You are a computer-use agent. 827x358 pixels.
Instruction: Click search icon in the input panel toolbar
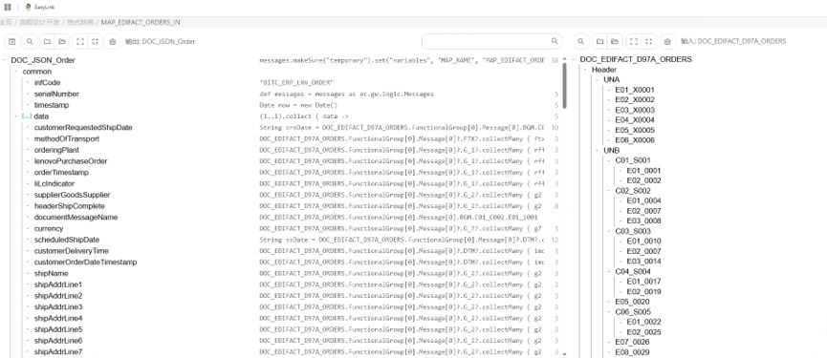pos(580,41)
